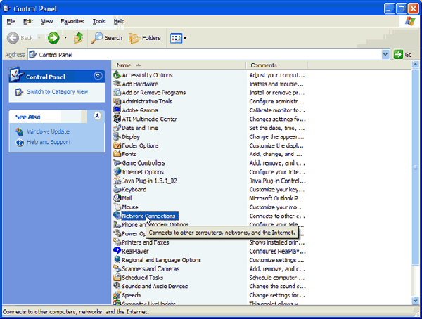This screenshot has width=422, height=319.
Task: Select the Adobe Gamma icon
Action: point(117,110)
